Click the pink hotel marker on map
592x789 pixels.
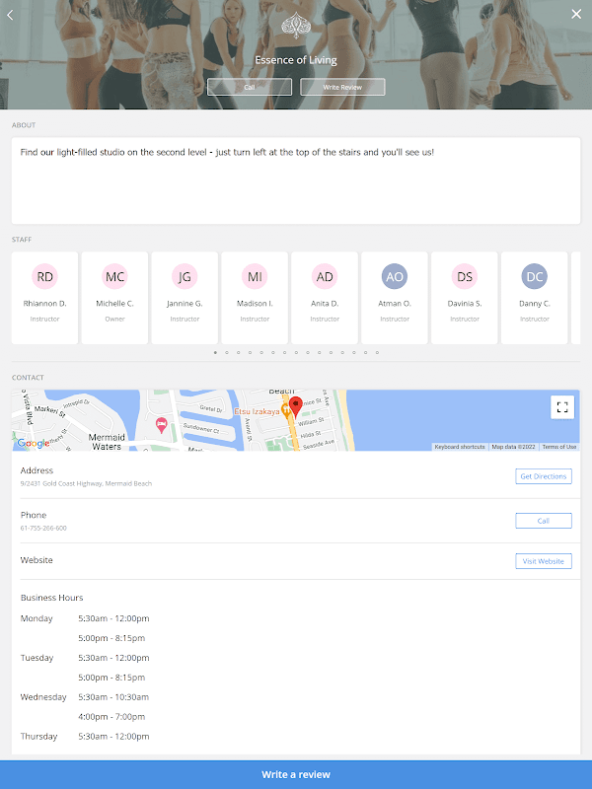coord(161,426)
